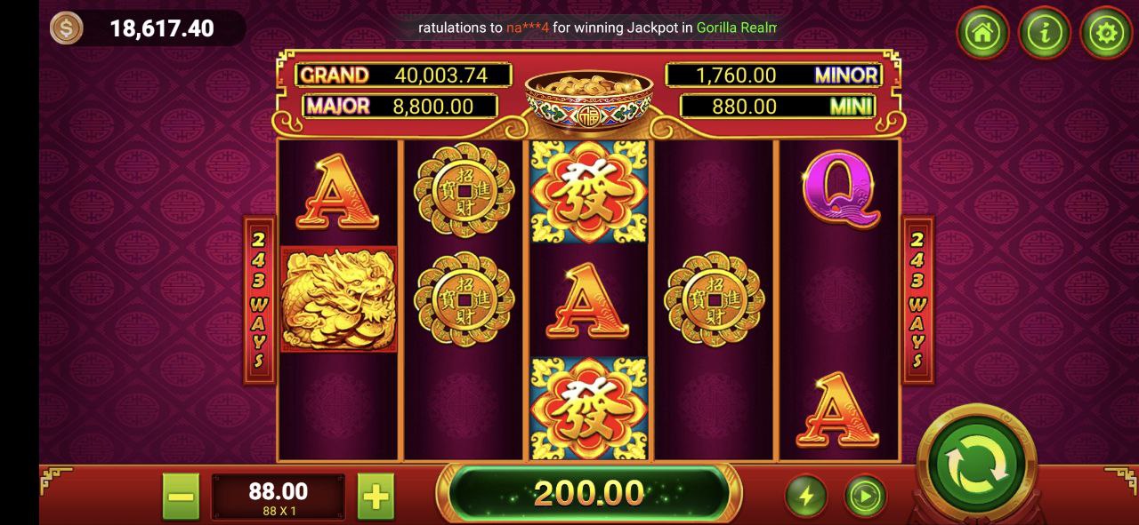Open the home screen icon
The height and width of the screenshot is (525, 1139).
point(982,34)
